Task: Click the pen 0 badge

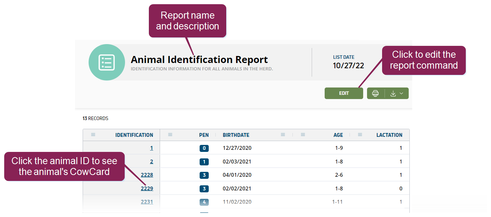Action: [x=204, y=148]
